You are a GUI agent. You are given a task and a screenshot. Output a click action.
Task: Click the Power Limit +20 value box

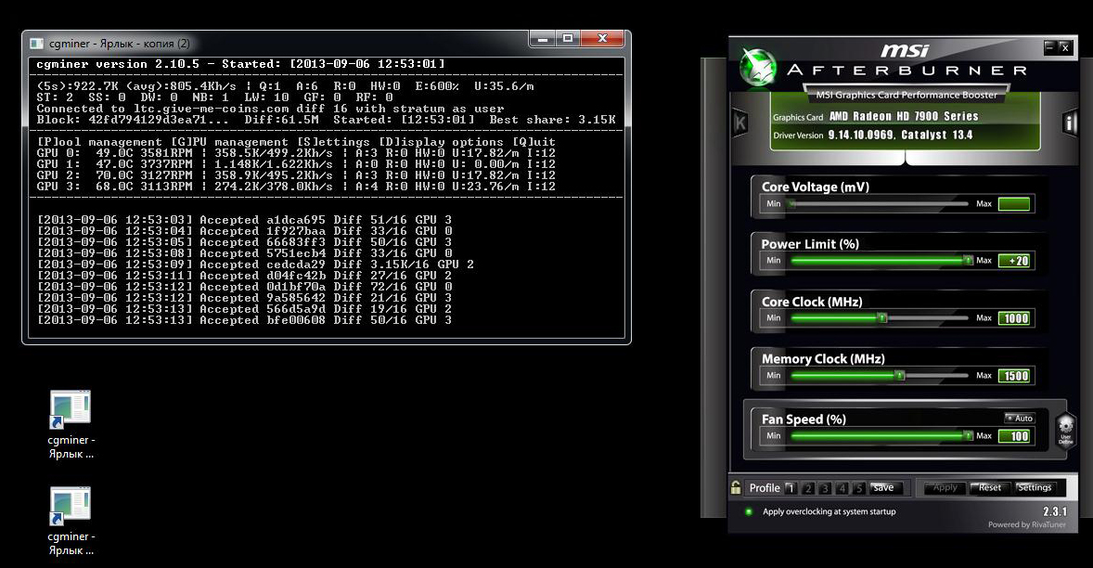coord(1014,261)
